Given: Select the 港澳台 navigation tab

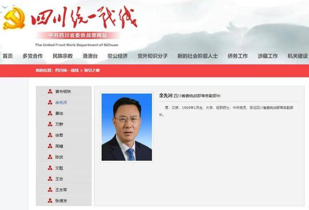Looking at the screenshot, I should pyautogui.click(x=90, y=56).
